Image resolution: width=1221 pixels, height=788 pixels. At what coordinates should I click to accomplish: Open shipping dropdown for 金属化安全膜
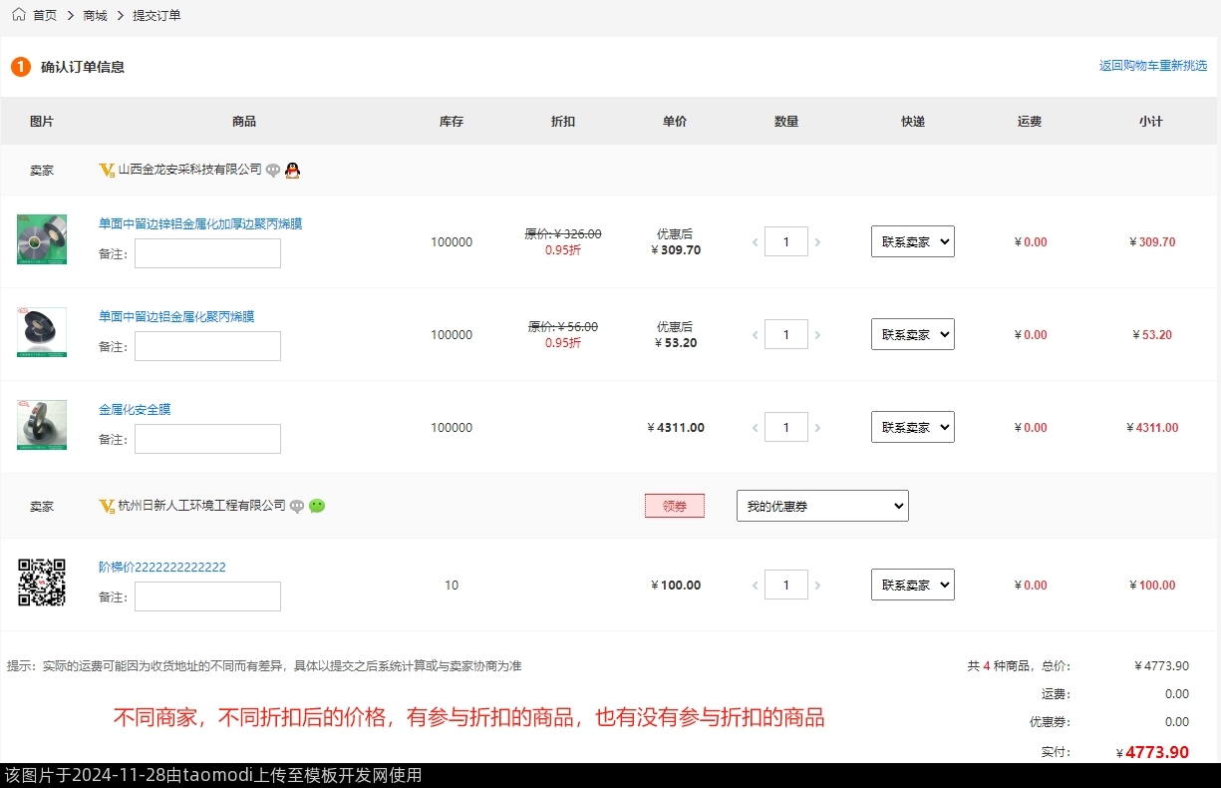(x=912, y=428)
